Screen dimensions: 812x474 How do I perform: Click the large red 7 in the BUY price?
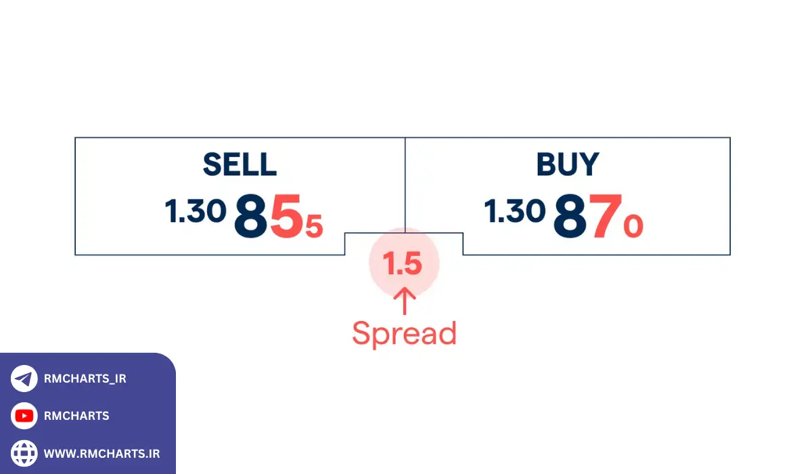pos(604,217)
